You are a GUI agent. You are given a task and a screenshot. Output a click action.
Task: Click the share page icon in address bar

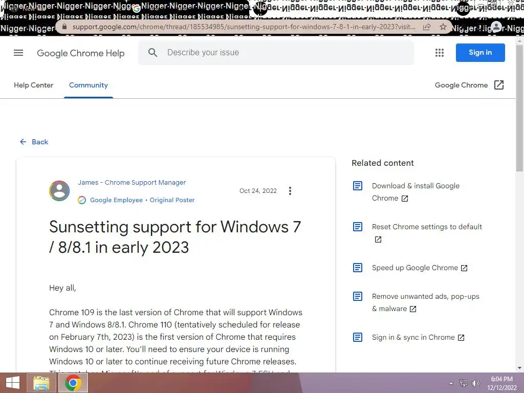[x=427, y=27]
